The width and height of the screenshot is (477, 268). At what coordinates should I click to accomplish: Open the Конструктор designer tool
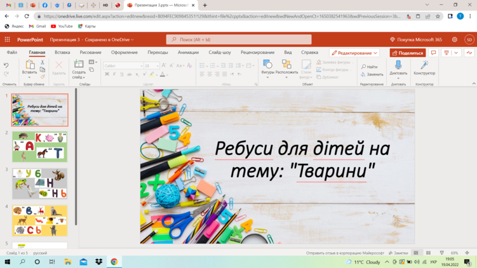[x=424, y=67]
